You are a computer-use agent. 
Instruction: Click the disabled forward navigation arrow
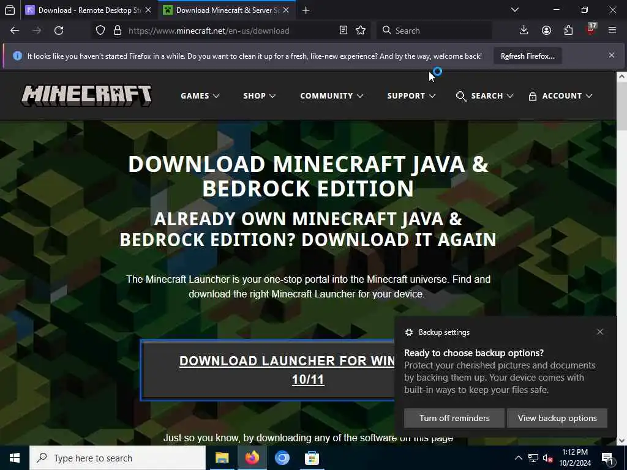tap(36, 31)
